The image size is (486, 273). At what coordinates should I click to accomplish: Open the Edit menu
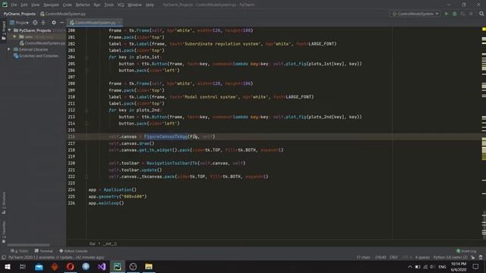click(24, 5)
